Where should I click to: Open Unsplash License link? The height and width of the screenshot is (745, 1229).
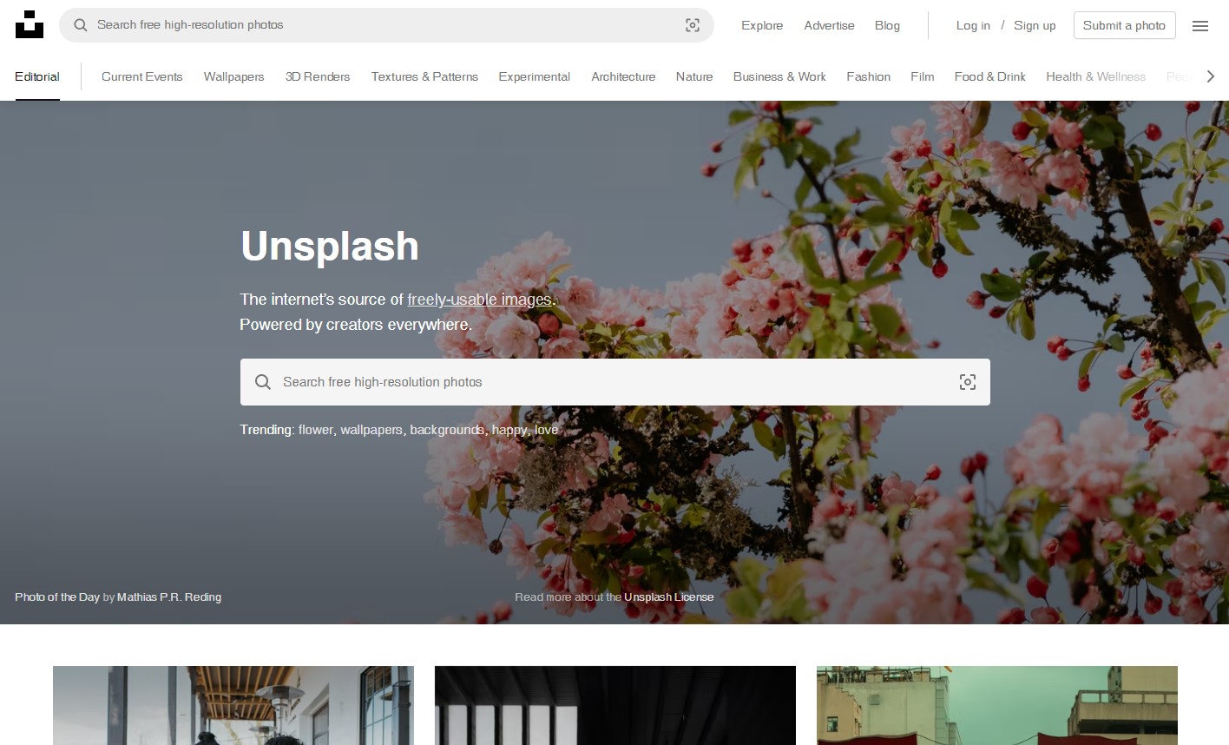pos(669,597)
